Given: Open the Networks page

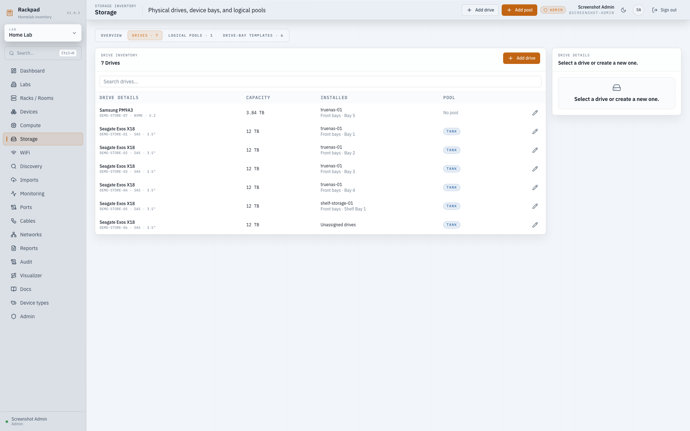Looking at the screenshot, I should coord(43,235).
